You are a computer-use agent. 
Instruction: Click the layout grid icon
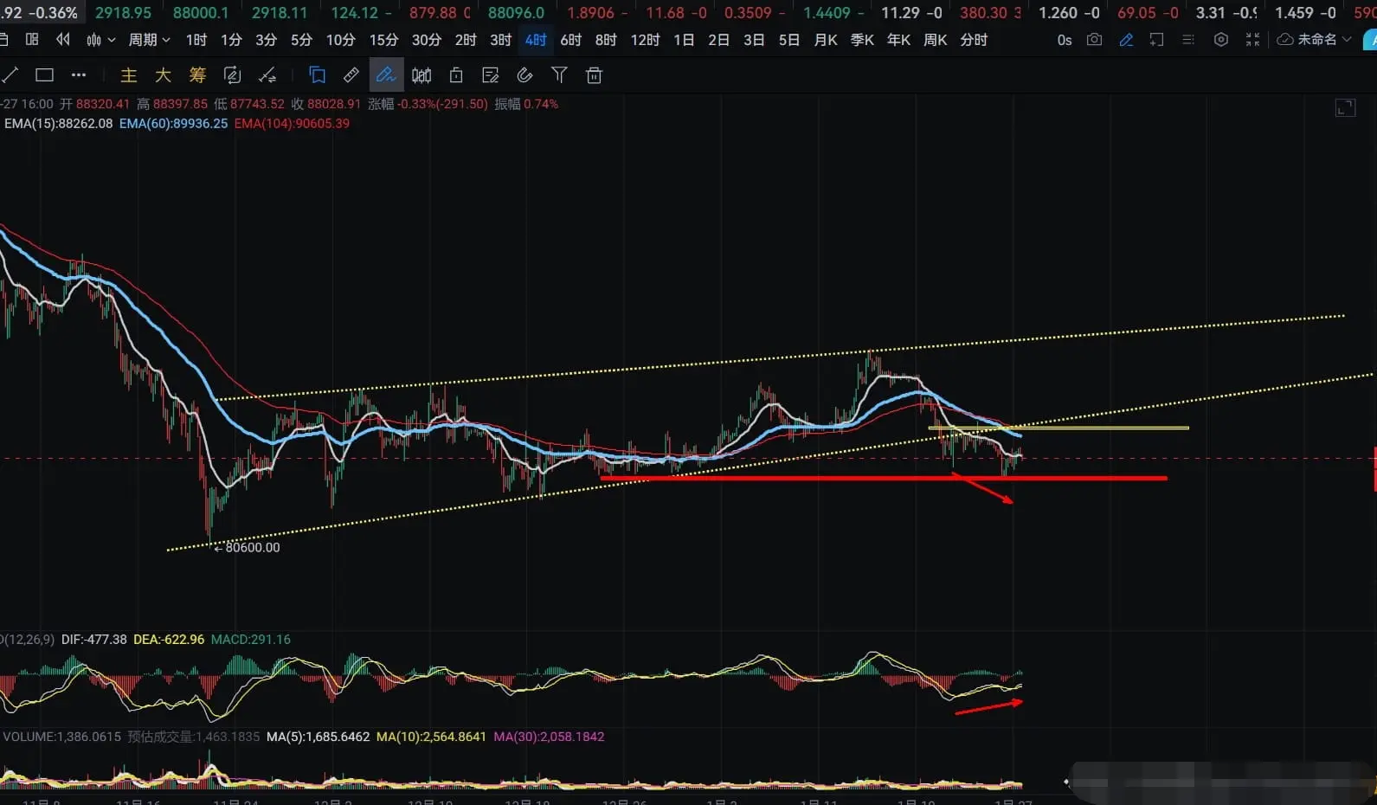(32, 40)
